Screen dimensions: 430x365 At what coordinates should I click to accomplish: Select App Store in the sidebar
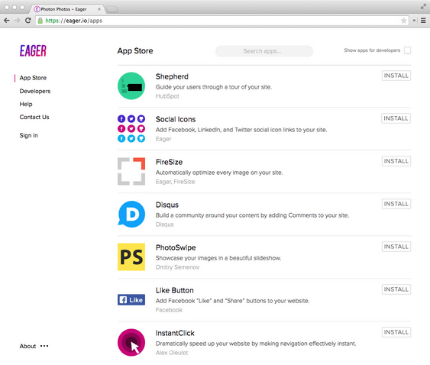33,78
